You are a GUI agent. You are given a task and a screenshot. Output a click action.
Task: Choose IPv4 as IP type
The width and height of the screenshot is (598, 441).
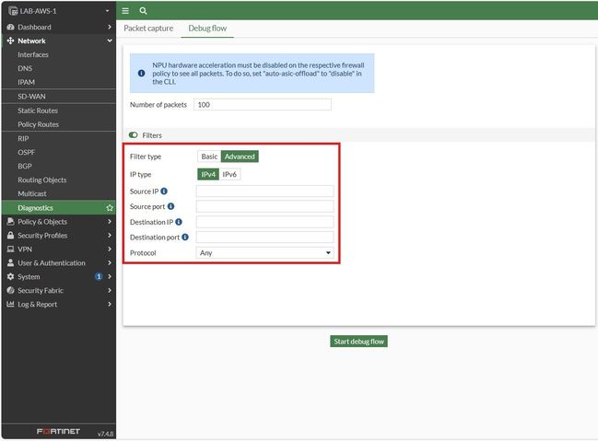(x=208, y=174)
